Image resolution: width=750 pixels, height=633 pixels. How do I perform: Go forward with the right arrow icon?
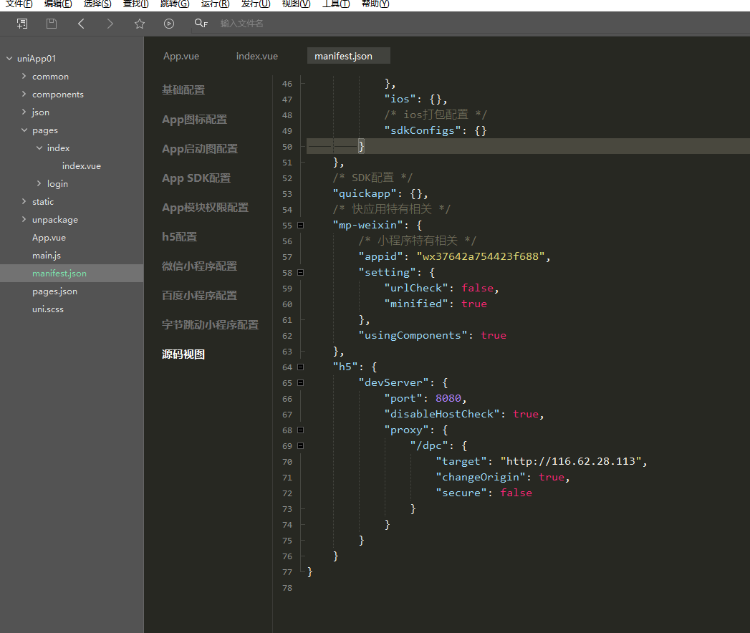pyautogui.click(x=110, y=24)
